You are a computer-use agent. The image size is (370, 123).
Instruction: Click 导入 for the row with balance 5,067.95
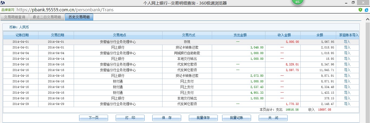point(347,42)
